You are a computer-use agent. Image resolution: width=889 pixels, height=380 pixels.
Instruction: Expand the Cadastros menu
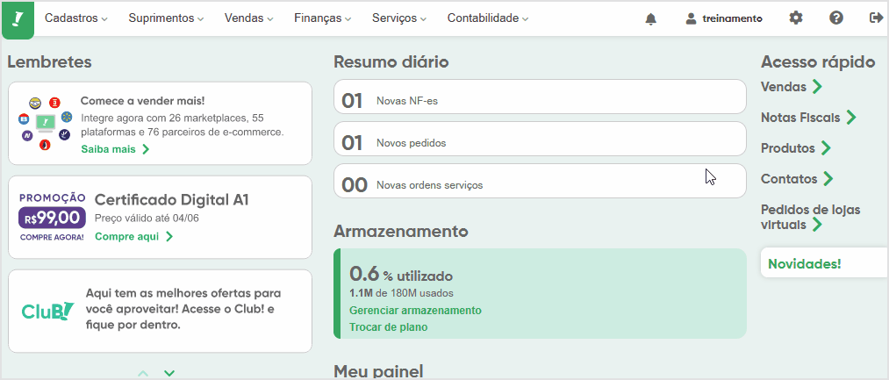[76, 18]
